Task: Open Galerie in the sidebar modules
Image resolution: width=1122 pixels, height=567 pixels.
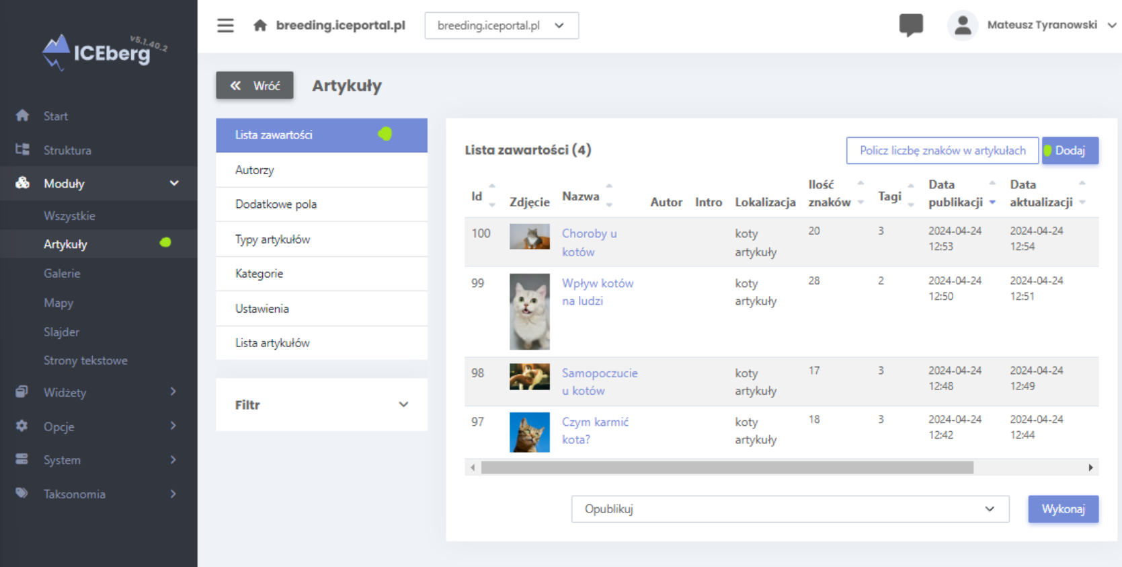Action: click(62, 273)
